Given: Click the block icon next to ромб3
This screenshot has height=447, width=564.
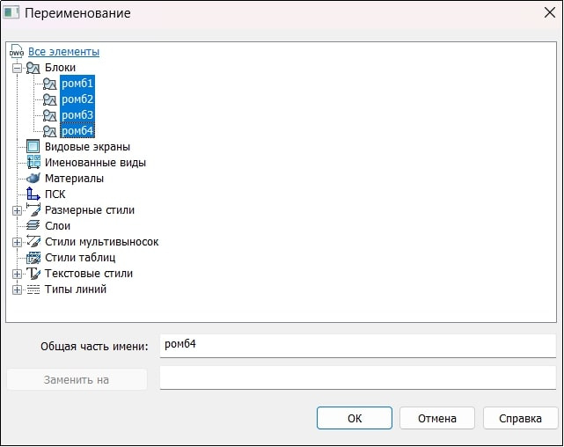Looking at the screenshot, I should (x=49, y=115).
